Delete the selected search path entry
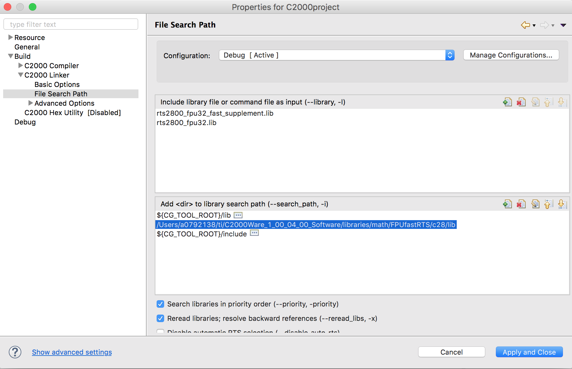The image size is (572, 369). [x=521, y=204]
